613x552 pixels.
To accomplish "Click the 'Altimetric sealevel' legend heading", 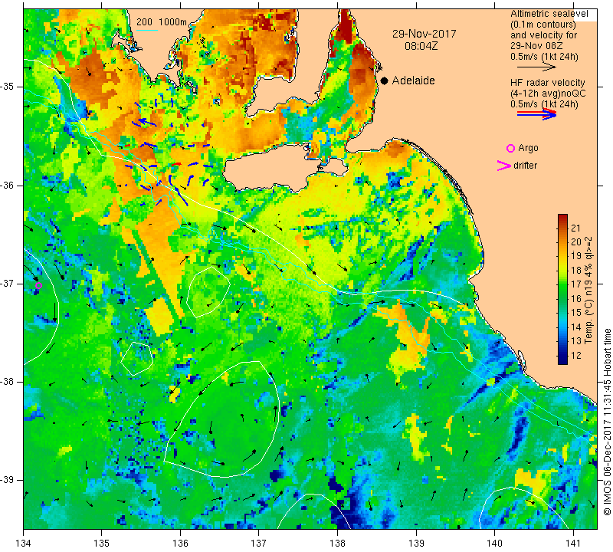I will coord(549,14).
